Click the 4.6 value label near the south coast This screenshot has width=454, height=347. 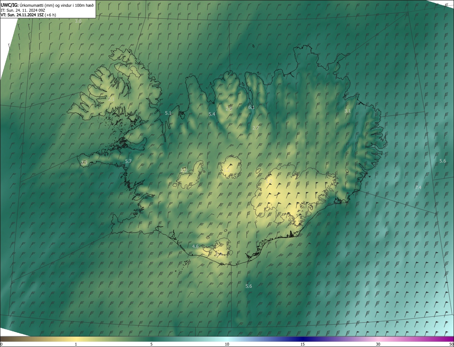(195, 246)
